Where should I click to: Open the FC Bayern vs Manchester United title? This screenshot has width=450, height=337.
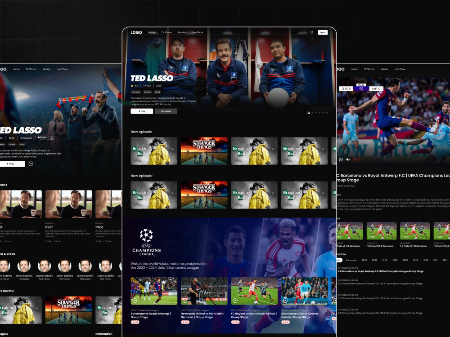point(254,315)
